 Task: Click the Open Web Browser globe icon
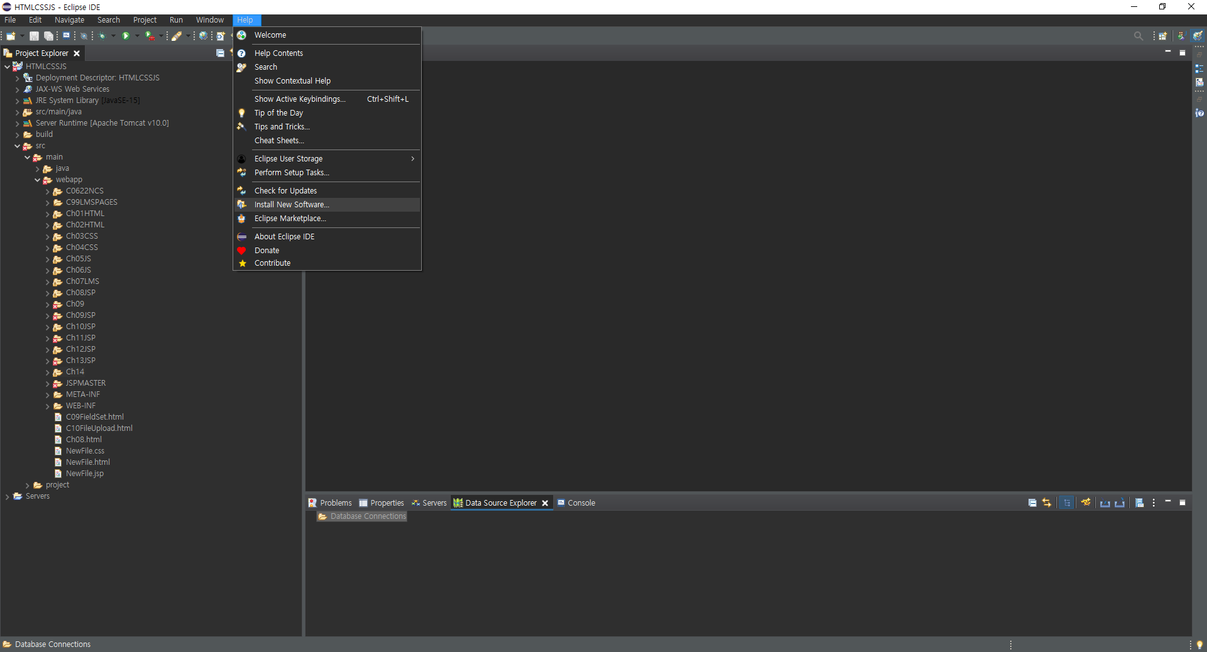click(203, 36)
